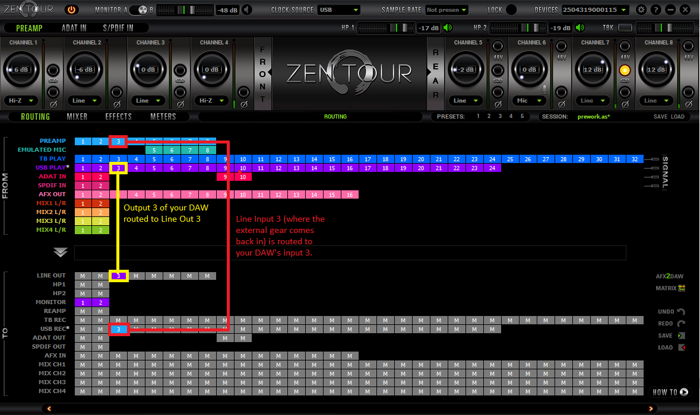This screenshot has height=415, width=700.
Task: Click the session name prework.as*
Action: click(593, 117)
